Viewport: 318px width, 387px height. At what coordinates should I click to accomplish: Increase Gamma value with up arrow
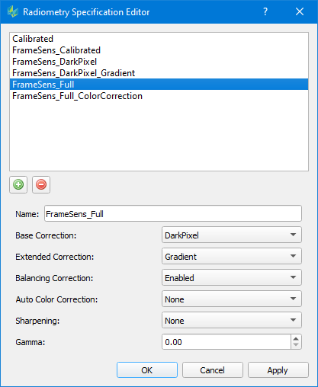(296, 339)
